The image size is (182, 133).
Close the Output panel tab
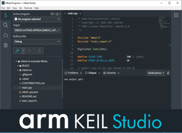pyautogui.click(x=99, y=73)
